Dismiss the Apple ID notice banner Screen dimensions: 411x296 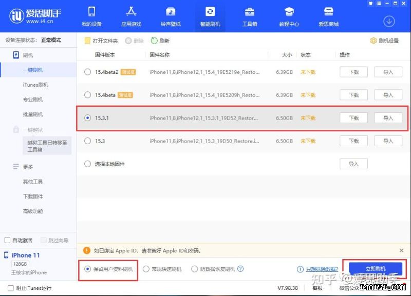(x=402, y=251)
